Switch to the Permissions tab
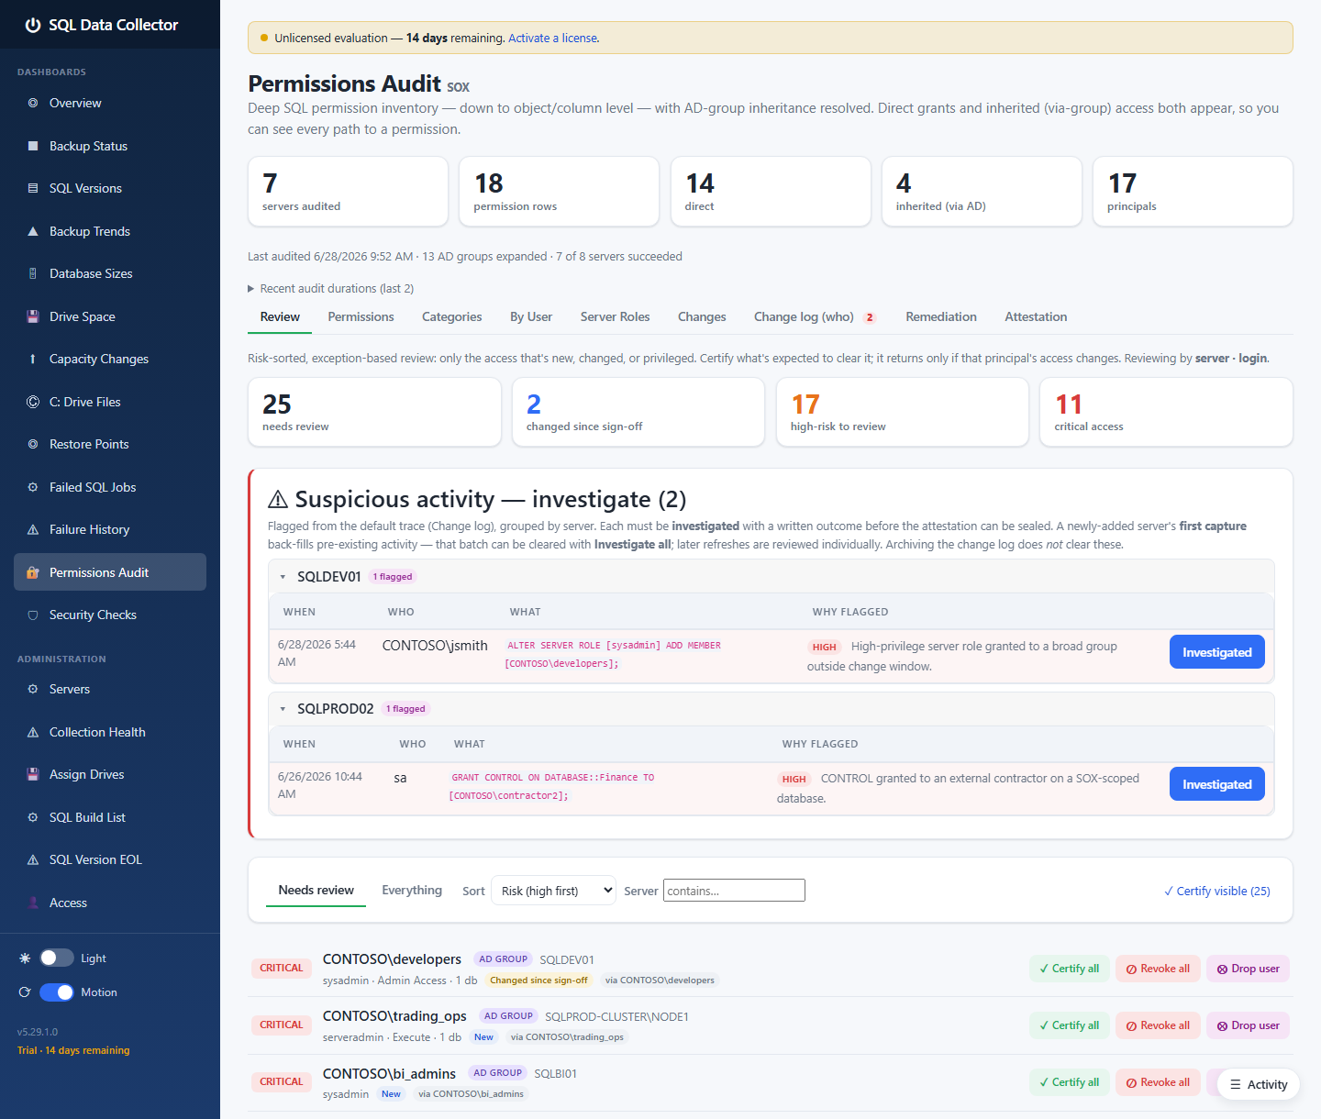The width and height of the screenshot is (1321, 1119). [x=361, y=316]
